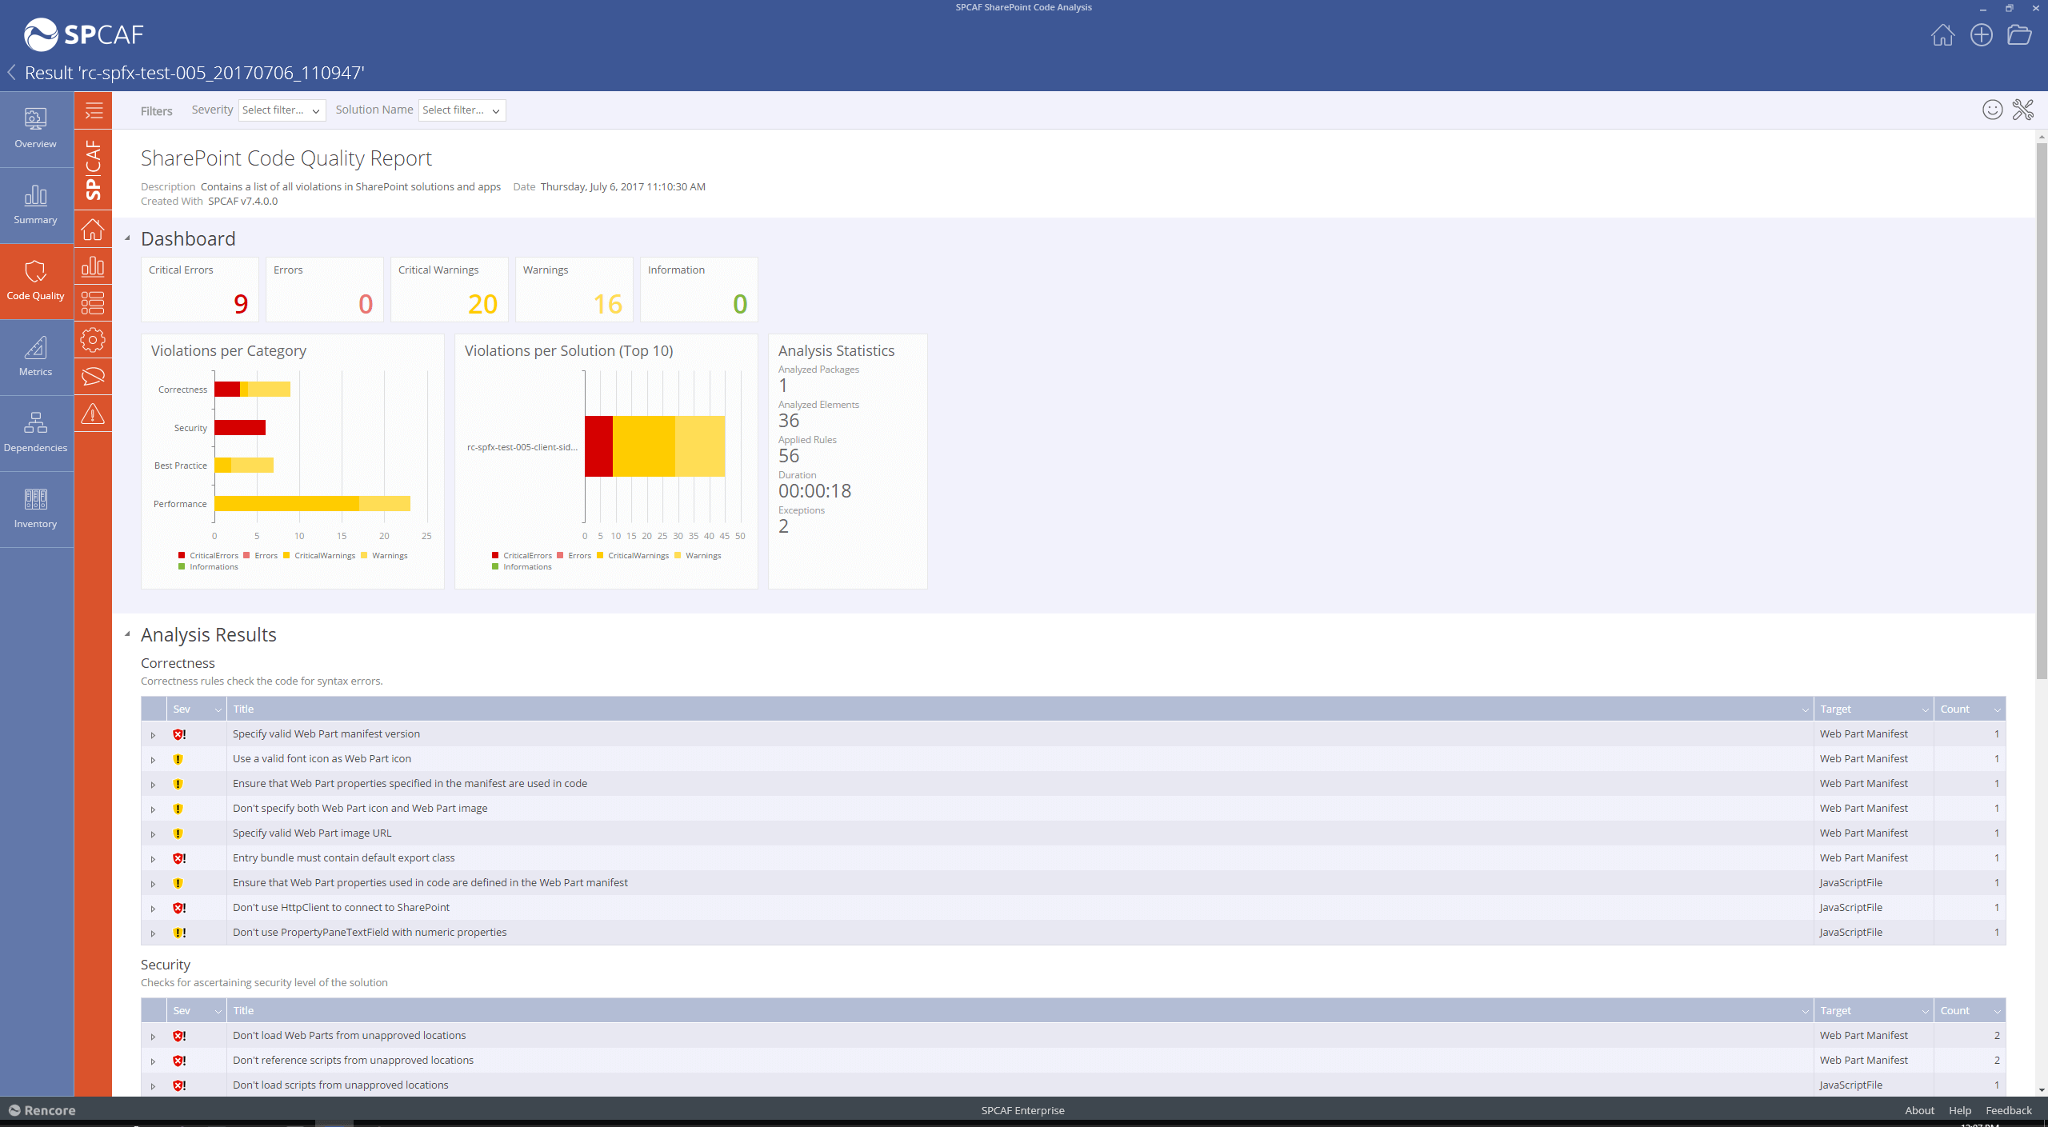Viewport: 2048px width, 1127px height.
Task: Click the orange gear icon
Action: [x=94, y=340]
